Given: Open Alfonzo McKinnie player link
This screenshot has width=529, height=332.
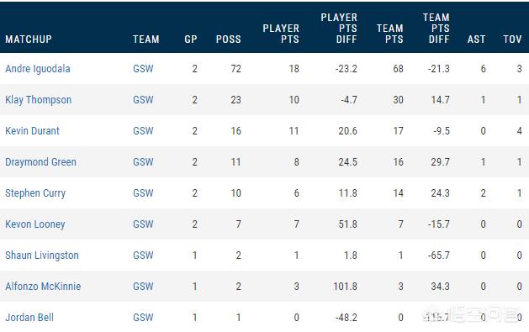Looking at the screenshot, I should coord(43,286).
